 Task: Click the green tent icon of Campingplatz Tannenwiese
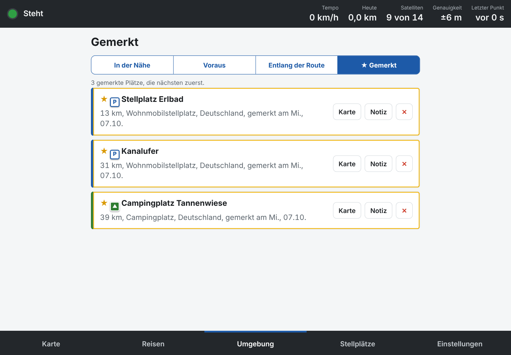[x=115, y=206]
